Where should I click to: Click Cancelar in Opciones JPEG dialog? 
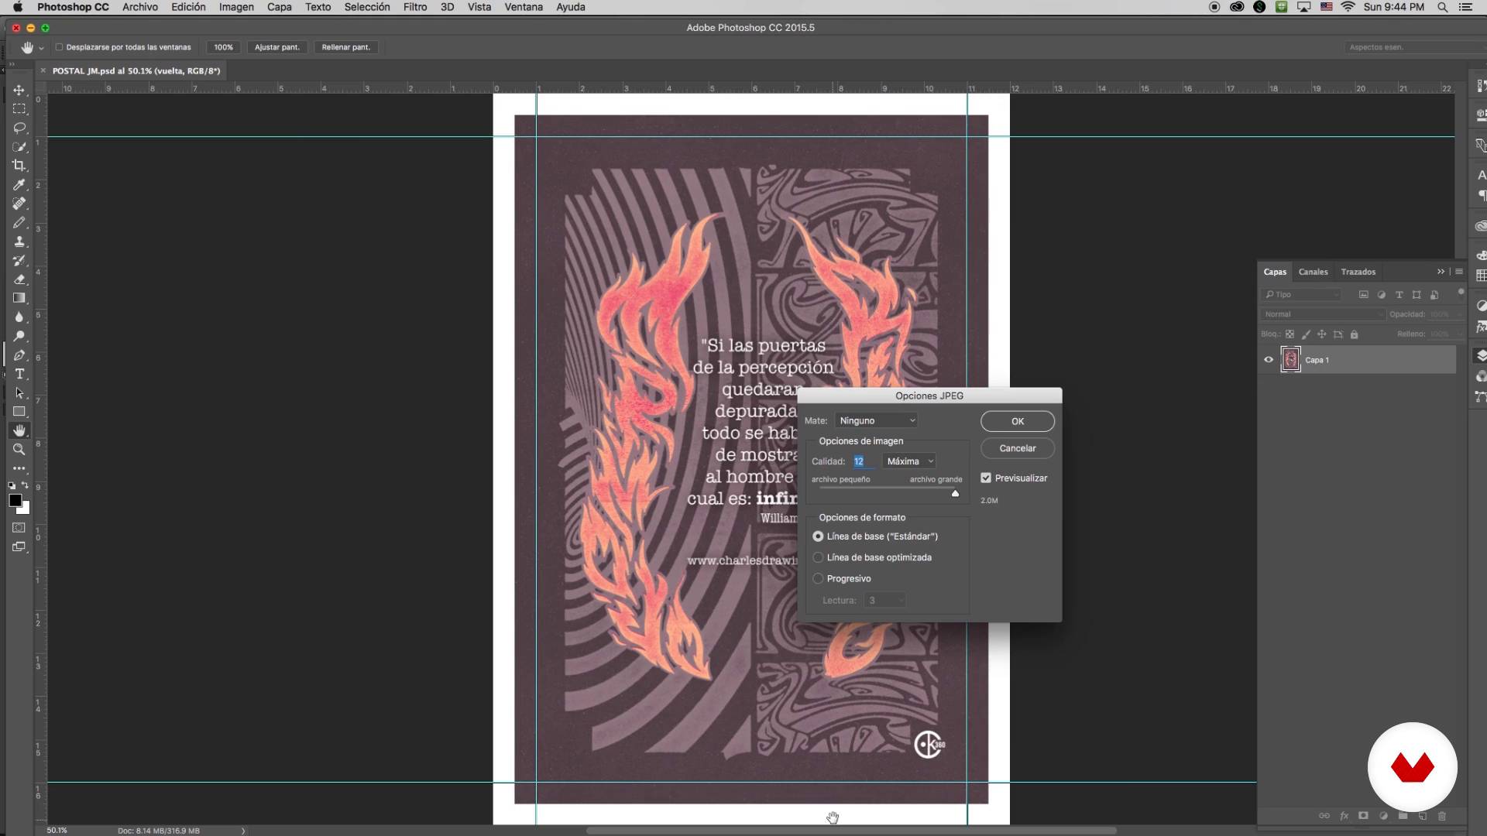coord(1018,448)
